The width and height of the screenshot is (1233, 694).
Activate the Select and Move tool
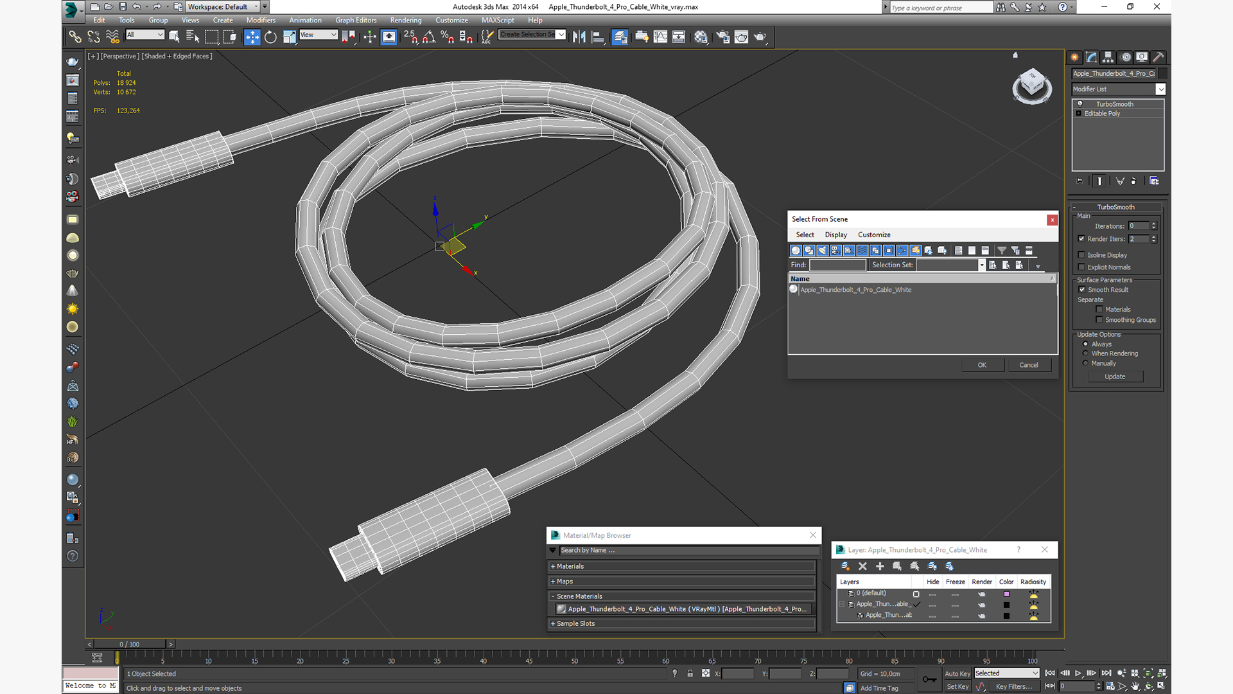coord(252,37)
